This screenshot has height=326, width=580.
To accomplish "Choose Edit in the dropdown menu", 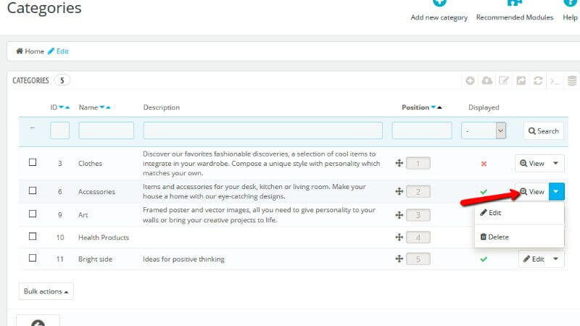I will 519,213.
